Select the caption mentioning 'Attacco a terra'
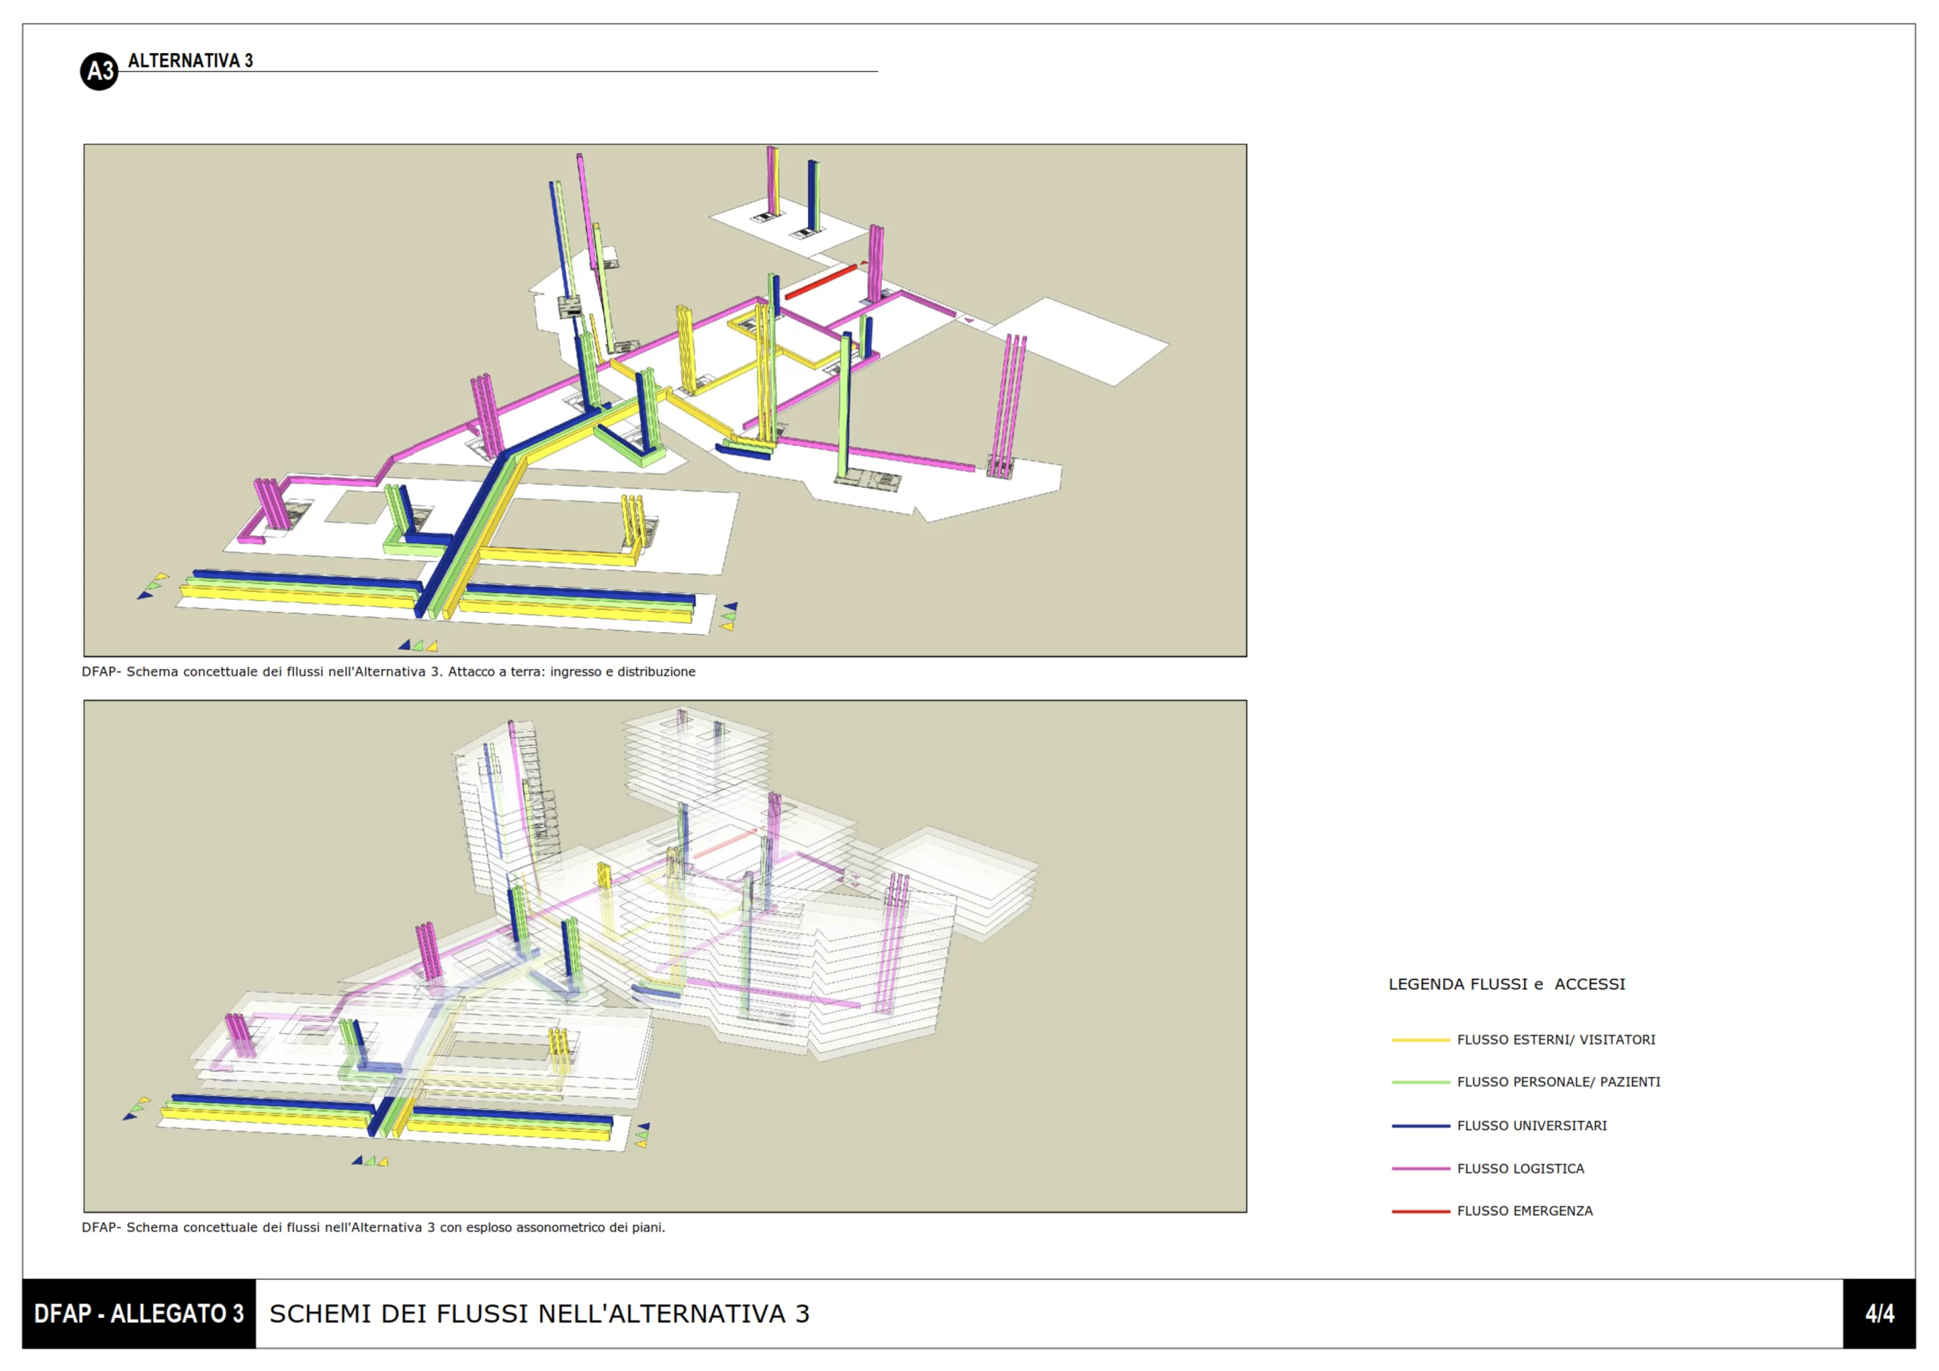This screenshot has width=1939, height=1371. point(389,672)
